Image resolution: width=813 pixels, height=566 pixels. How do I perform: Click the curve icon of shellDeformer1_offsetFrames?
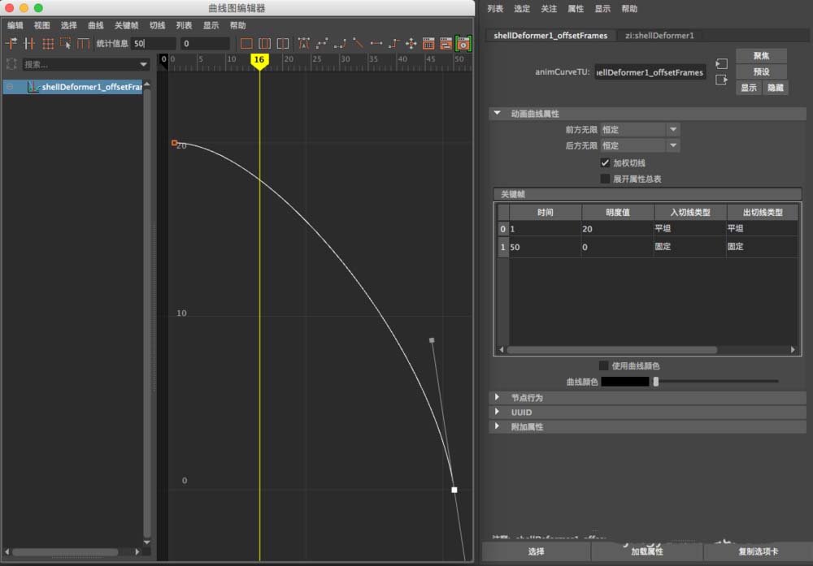pyautogui.click(x=33, y=87)
